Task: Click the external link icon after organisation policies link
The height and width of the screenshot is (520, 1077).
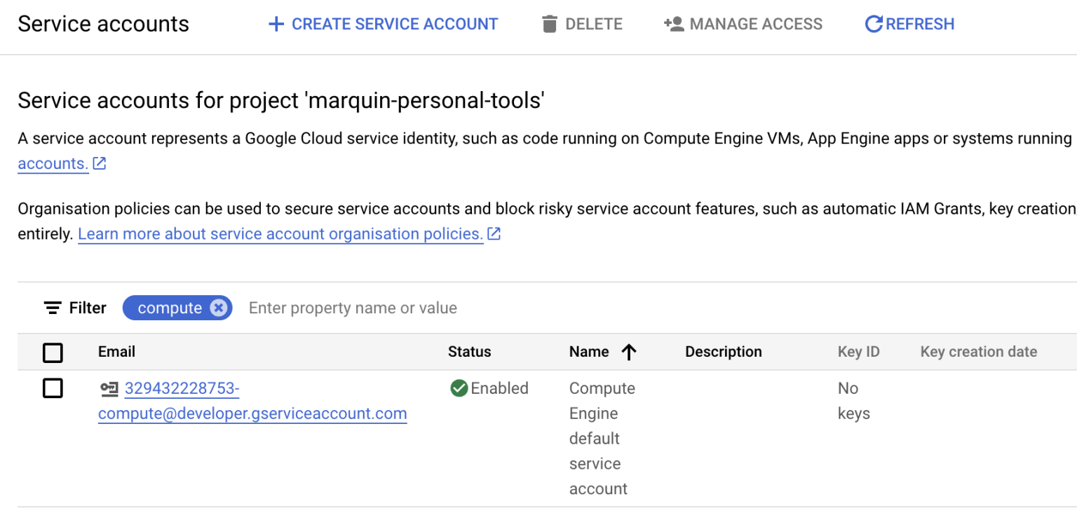Action: pos(494,233)
